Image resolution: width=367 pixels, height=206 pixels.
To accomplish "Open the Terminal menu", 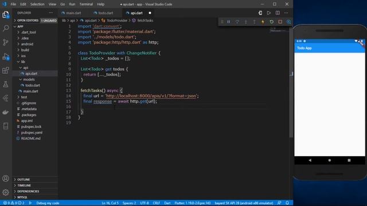I will point(86,4).
